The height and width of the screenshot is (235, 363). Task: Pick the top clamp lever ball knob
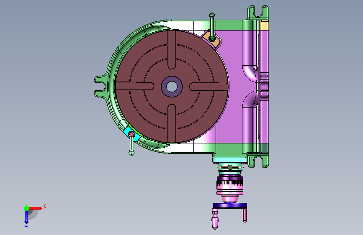point(212,15)
